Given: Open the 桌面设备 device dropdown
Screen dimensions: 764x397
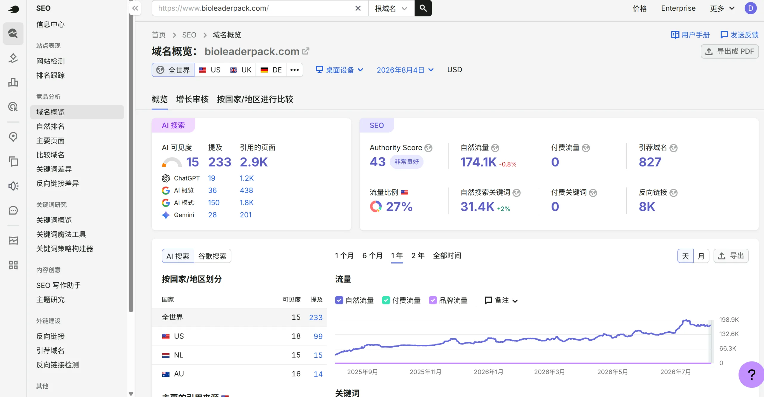Looking at the screenshot, I should tap(339, 70).
